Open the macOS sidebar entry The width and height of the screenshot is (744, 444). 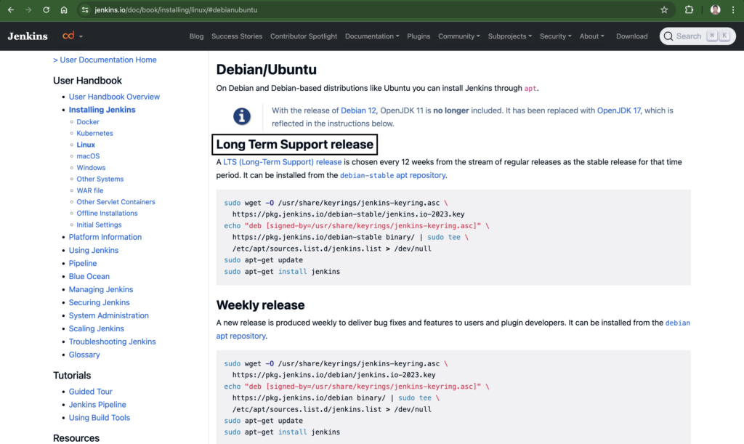[x=88, y=156]
